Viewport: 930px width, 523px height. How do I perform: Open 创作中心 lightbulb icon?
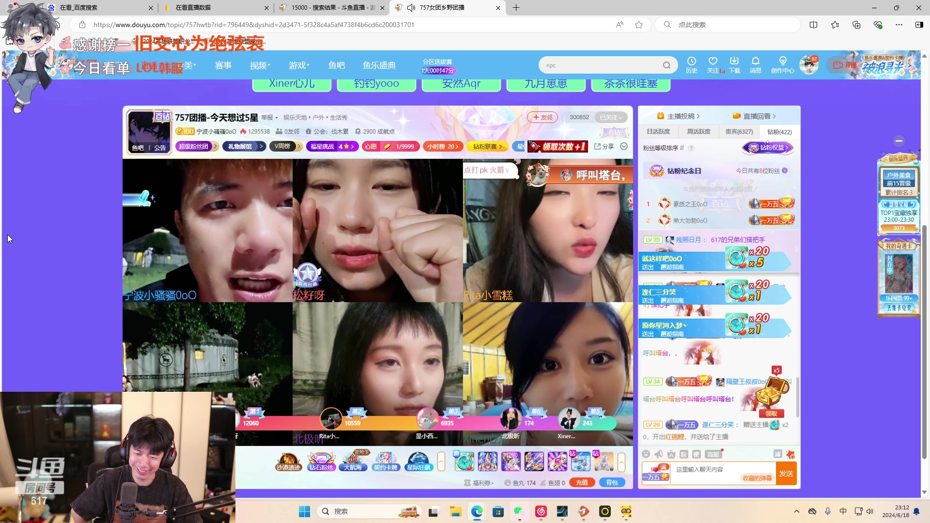tap(783, 64)
